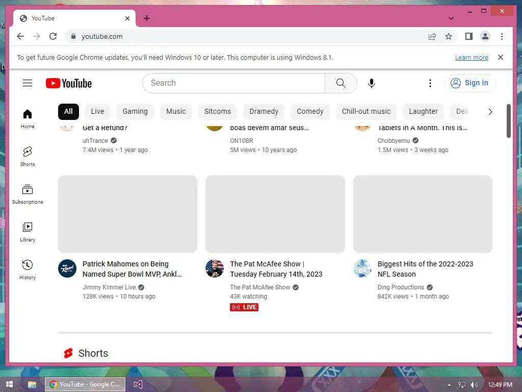522x392 pixels.
Task: Click the browser forward arrow
Action: point(37,36)
